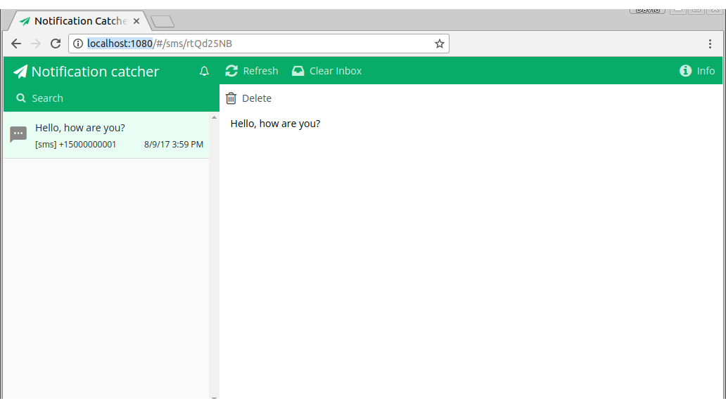Screen dimensions: 726x408
Task: Open the Info circle icon
Action: pyautogui.click(x=685, y=71)
